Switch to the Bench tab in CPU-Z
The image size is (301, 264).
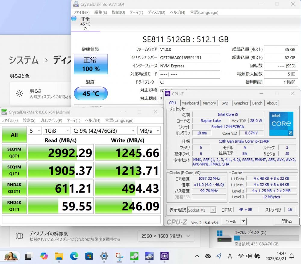(x=257, y=103)
